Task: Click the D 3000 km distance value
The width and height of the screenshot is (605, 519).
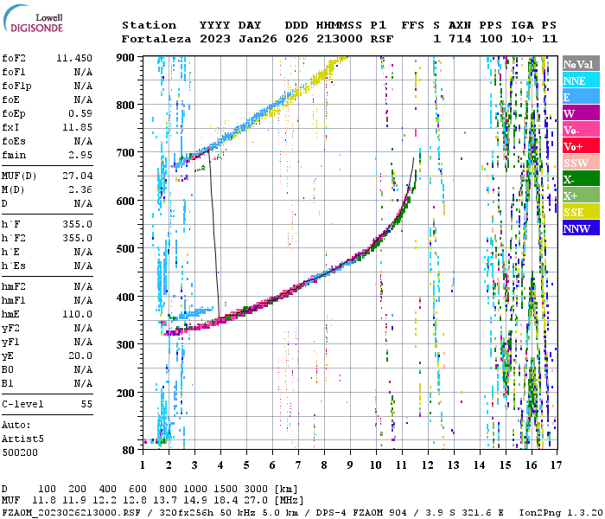Action: 256,490
